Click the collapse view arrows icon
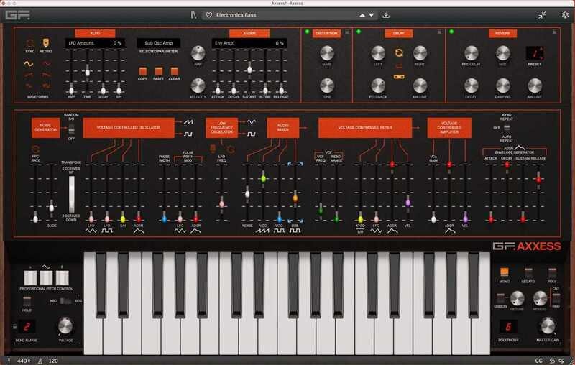Image resolution: width=575 pixels, height=365 pixels. (542, 14)
